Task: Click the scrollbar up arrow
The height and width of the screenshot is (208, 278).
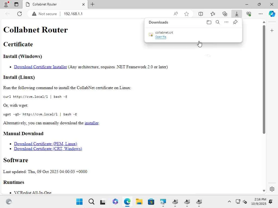Action: 264,22
